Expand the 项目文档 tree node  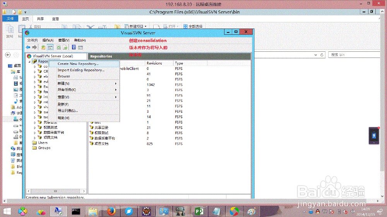(35, 138)
